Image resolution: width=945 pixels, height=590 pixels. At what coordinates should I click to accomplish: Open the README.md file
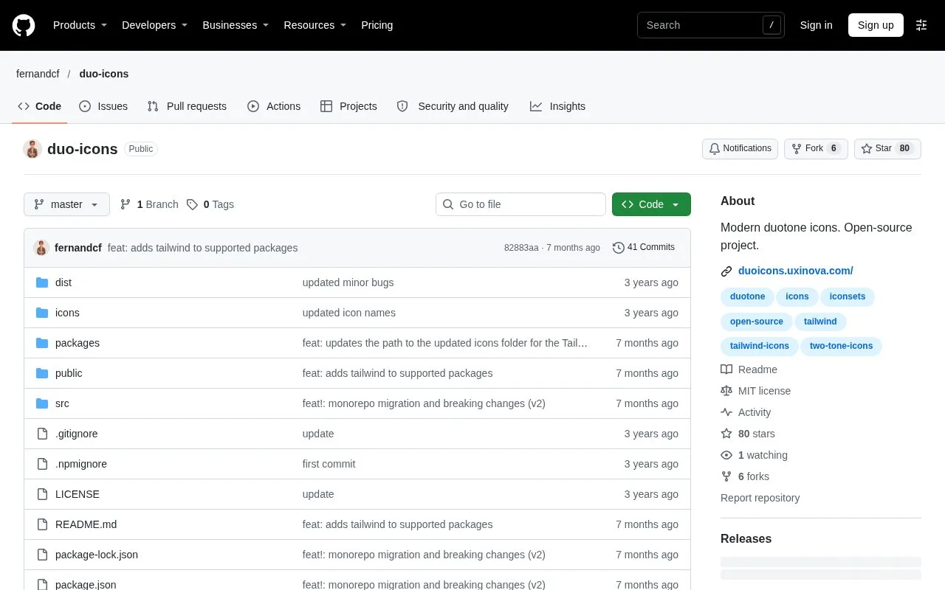click(86, 524)
